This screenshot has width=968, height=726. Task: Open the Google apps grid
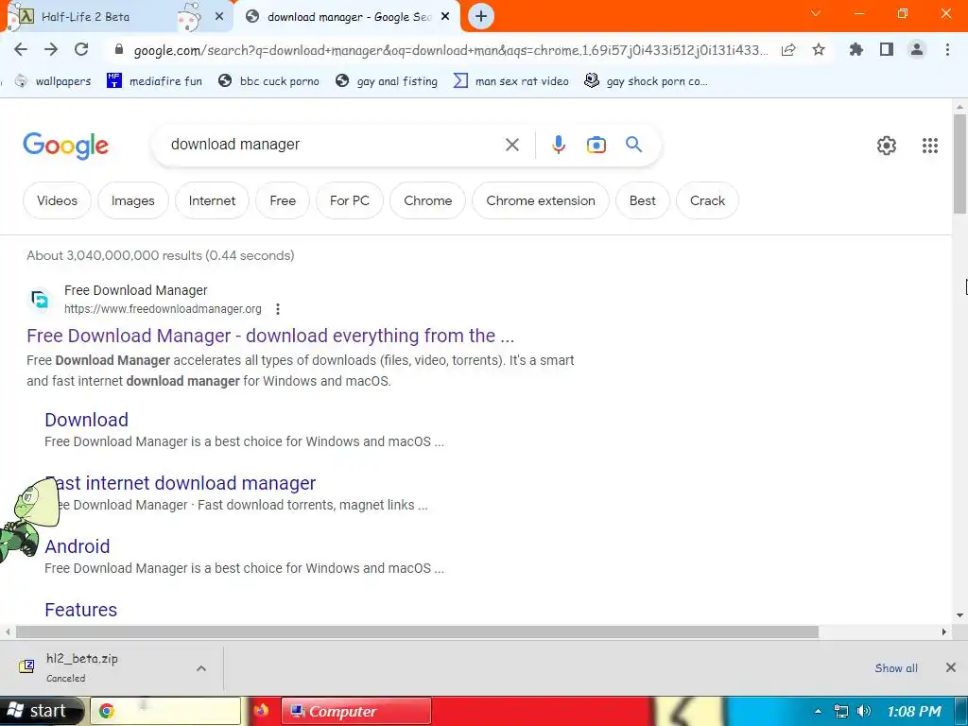930,146
